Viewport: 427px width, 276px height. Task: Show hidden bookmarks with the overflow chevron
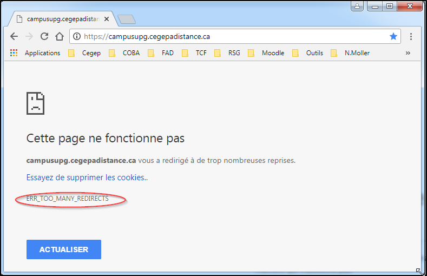408,53
